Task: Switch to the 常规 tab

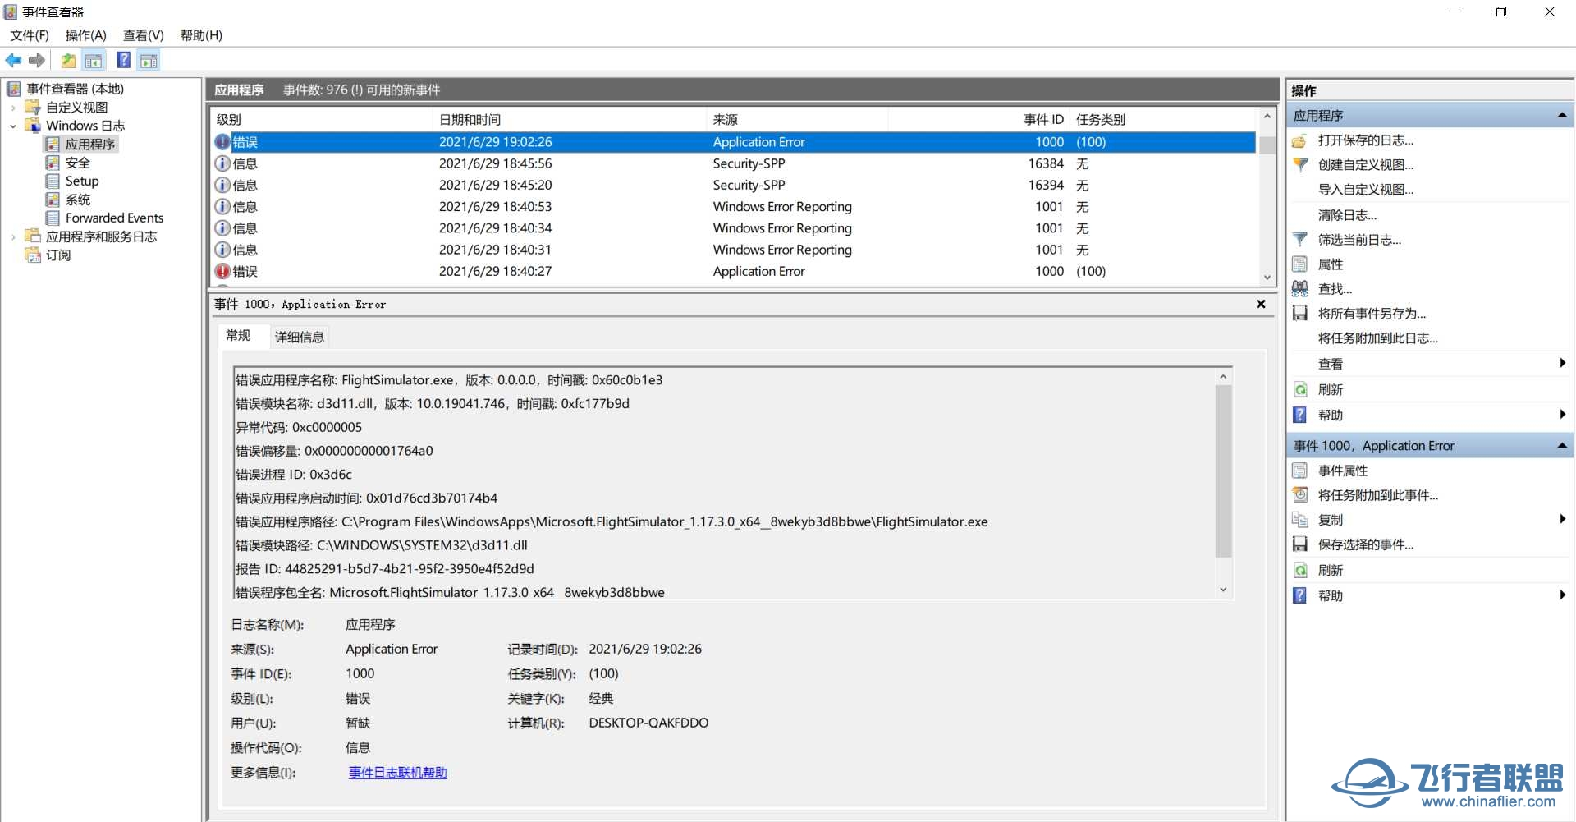Action: [x=239, y=335]
